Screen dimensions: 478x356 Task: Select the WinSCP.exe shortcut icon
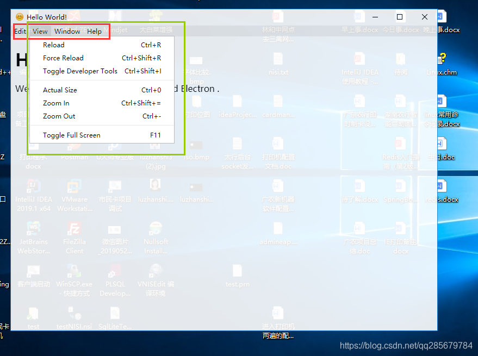point(74,280)
